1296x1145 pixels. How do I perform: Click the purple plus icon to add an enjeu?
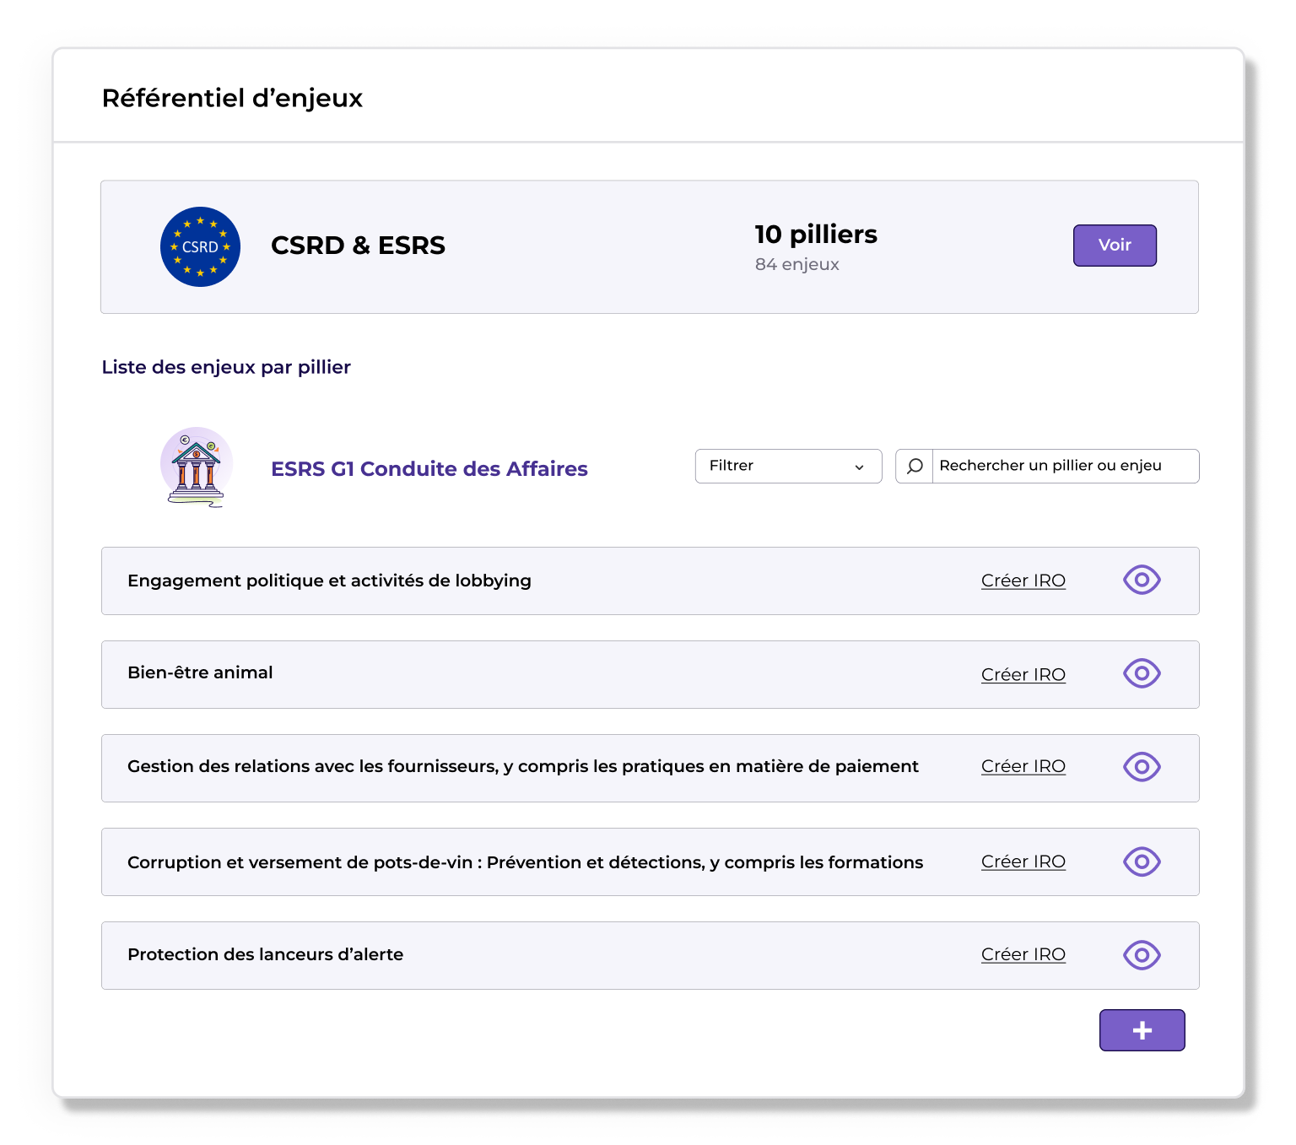tap(1142, 1030)
